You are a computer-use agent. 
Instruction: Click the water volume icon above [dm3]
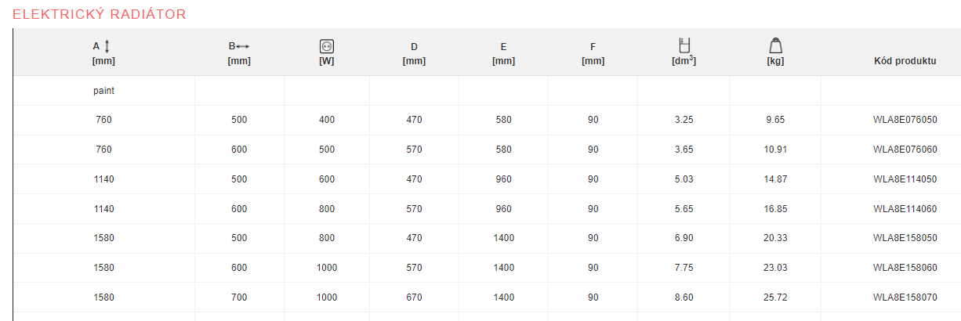684,45
